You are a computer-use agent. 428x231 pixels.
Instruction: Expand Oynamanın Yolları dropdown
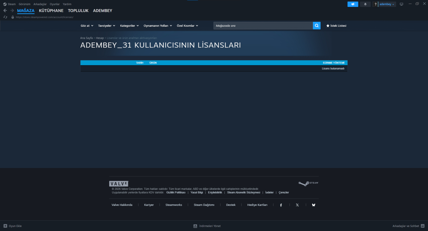pos(158,26)
